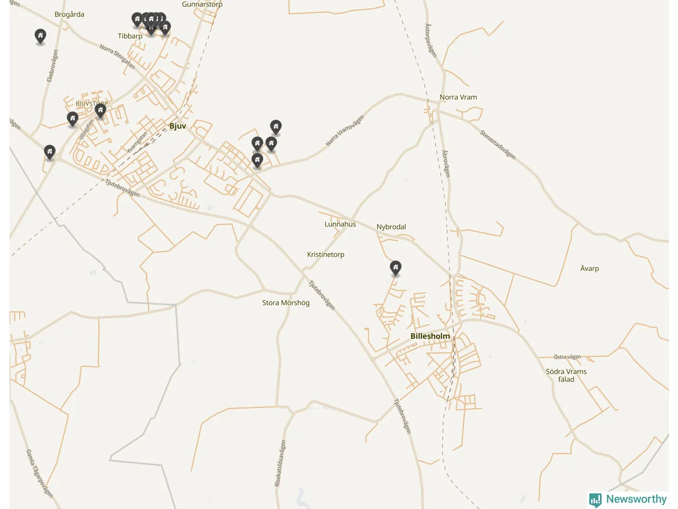The height and width of the screenshot is (509, 678).
Task: Click the Stora Mörshög place label
Action: tap(286, 303)
